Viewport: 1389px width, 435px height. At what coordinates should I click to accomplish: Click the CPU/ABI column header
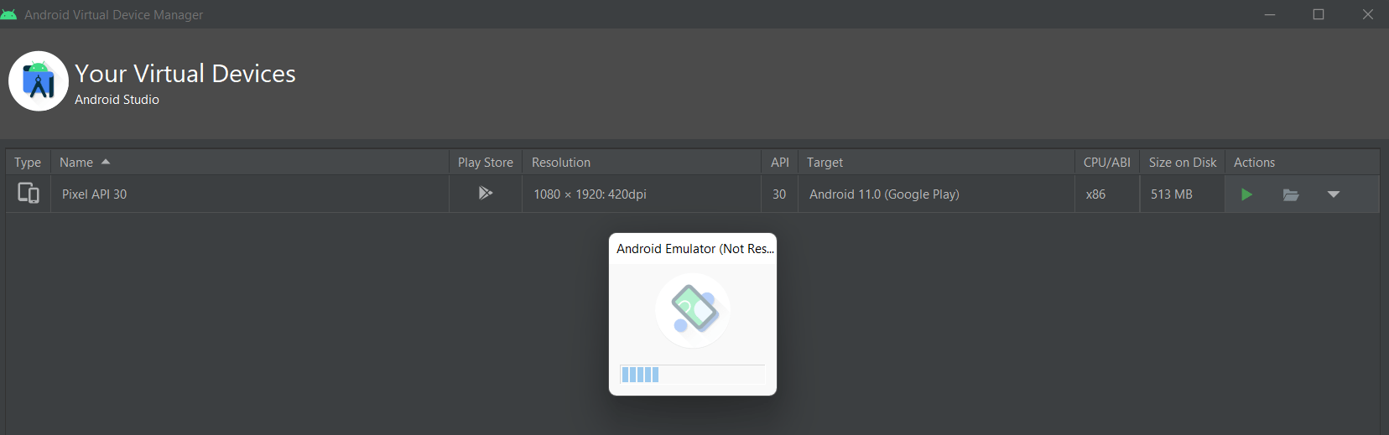coord(1107,163)
